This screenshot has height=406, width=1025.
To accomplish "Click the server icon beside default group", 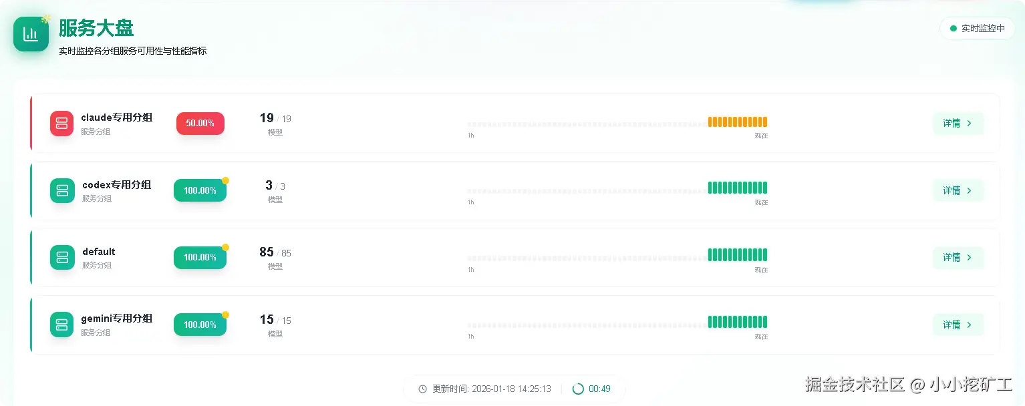I will (62, 258).
